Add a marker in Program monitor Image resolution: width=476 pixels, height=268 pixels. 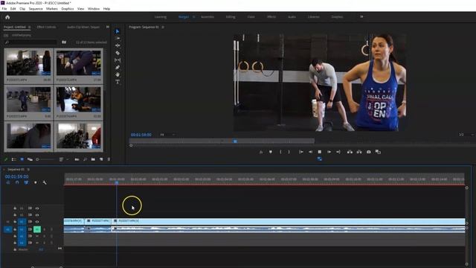[x=271, y=152]
